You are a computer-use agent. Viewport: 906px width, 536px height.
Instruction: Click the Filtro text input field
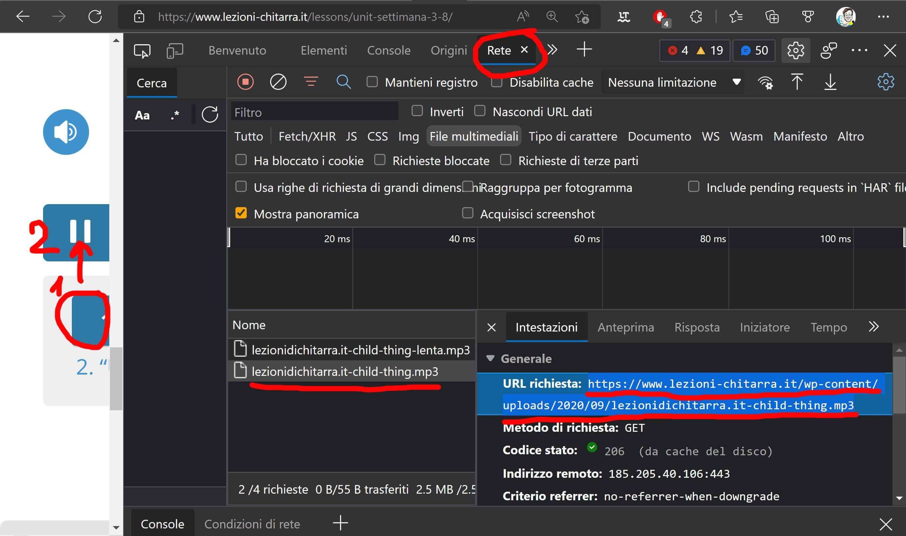click(x=314, y=112)
